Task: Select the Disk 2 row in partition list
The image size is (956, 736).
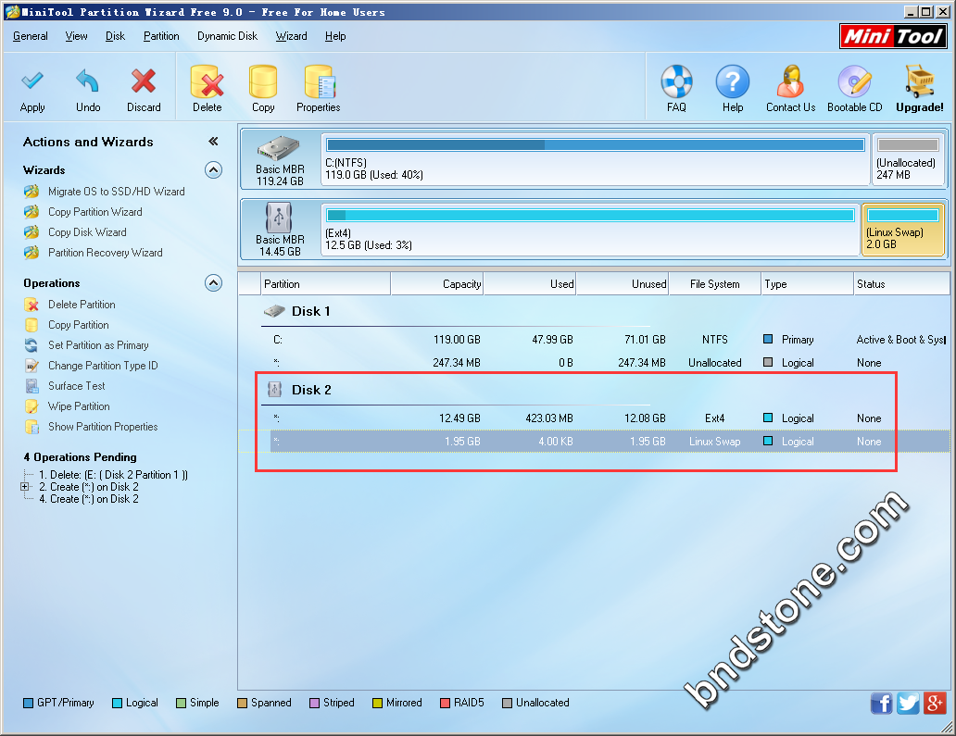Action: [595, 390]
